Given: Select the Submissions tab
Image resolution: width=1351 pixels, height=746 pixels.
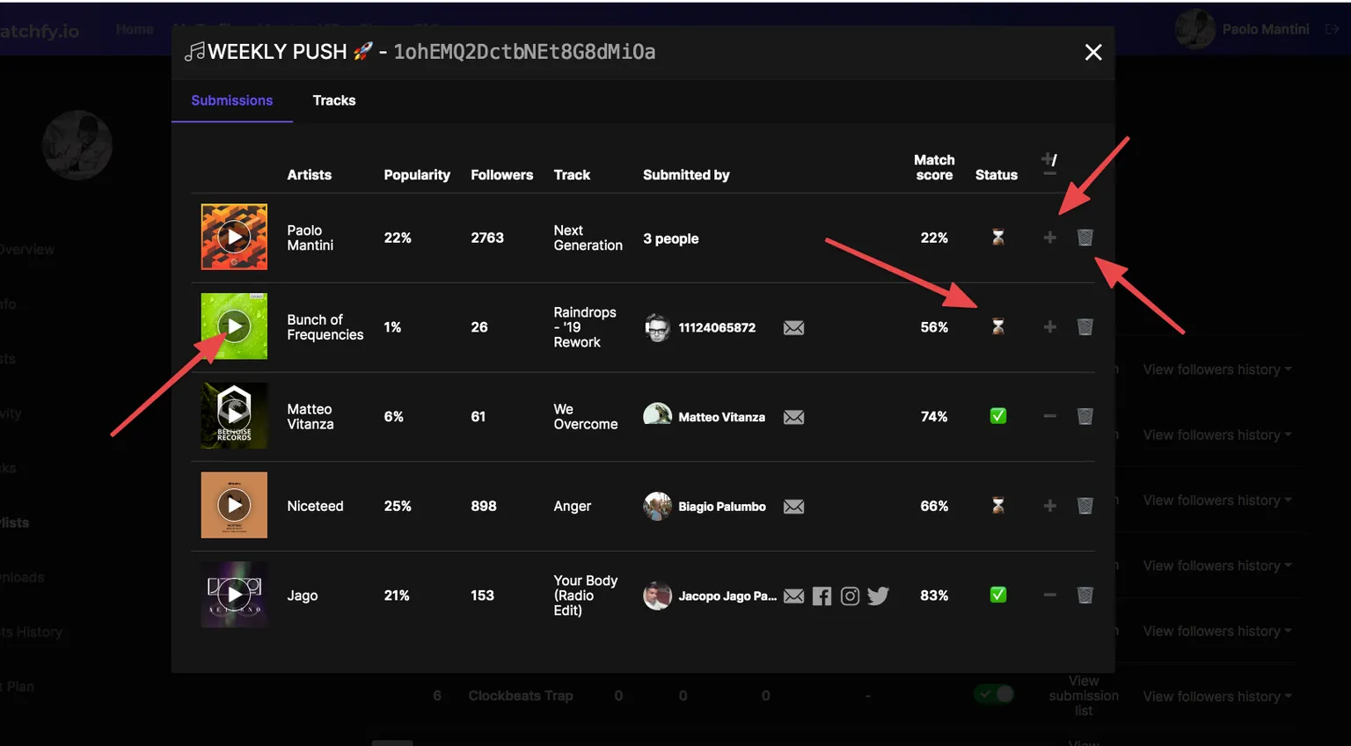Looking at the screenshot, I should (231, 100).
